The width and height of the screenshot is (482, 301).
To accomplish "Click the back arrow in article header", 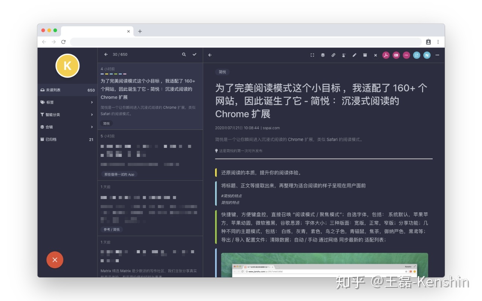I will coord(210,55).
